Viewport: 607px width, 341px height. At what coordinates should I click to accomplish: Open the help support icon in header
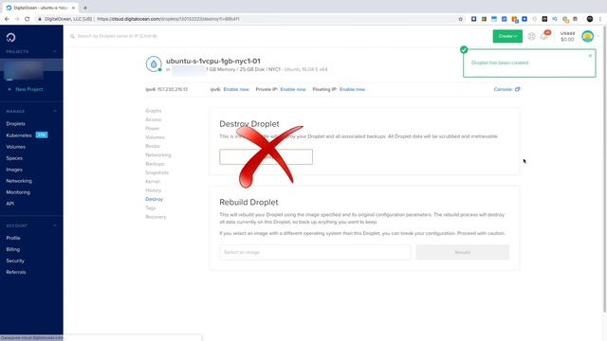click(x=531, y=36)
